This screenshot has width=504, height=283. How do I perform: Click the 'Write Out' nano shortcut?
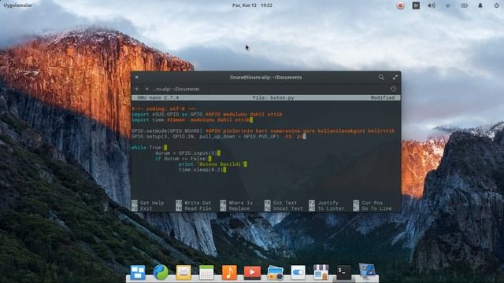point(198,203)
